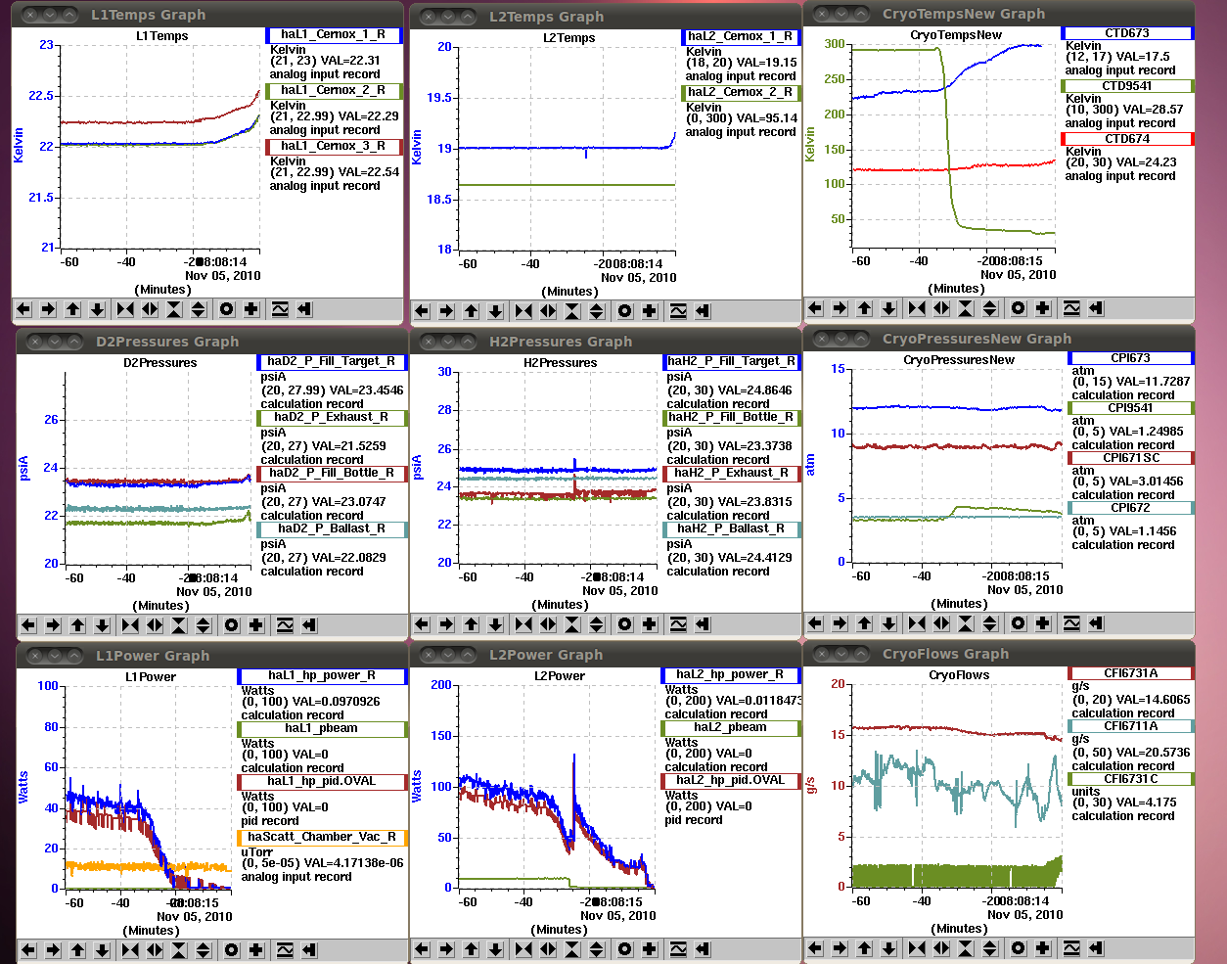Select the CTD9541 legend entry

1127,86
